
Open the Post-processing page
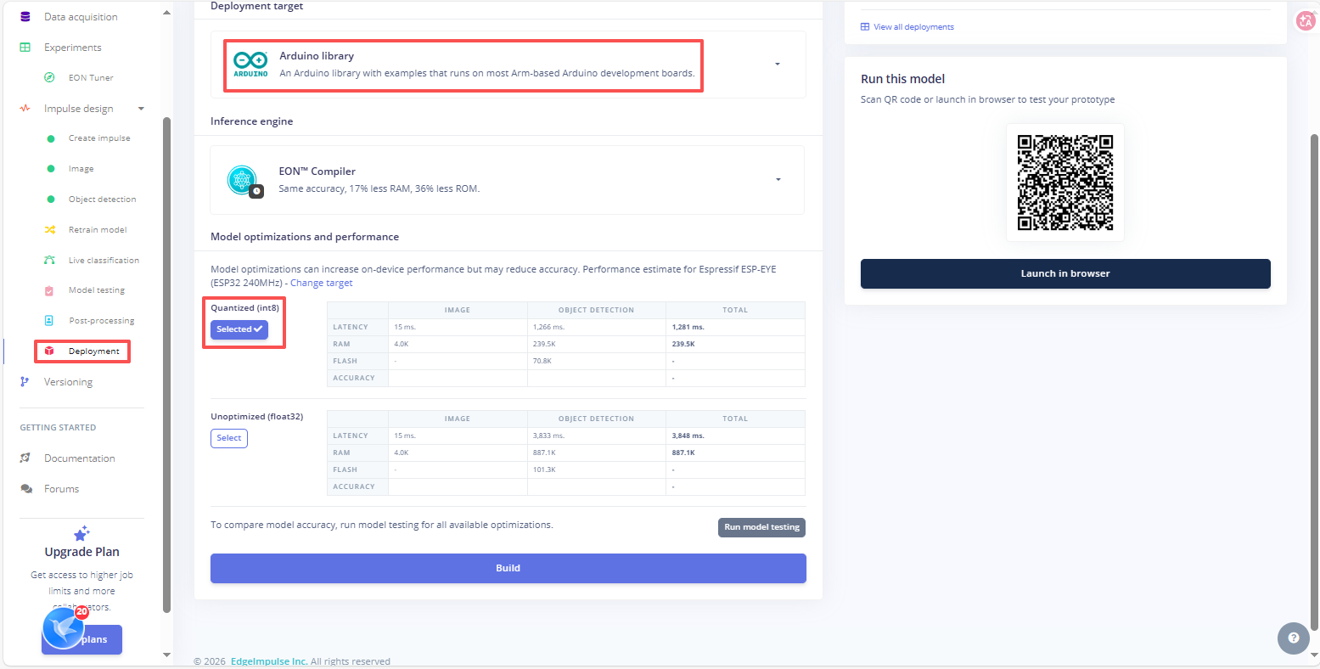click(x=102, y=321)
